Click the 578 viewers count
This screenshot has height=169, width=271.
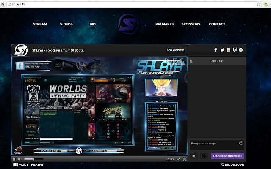tap(175, 50)
